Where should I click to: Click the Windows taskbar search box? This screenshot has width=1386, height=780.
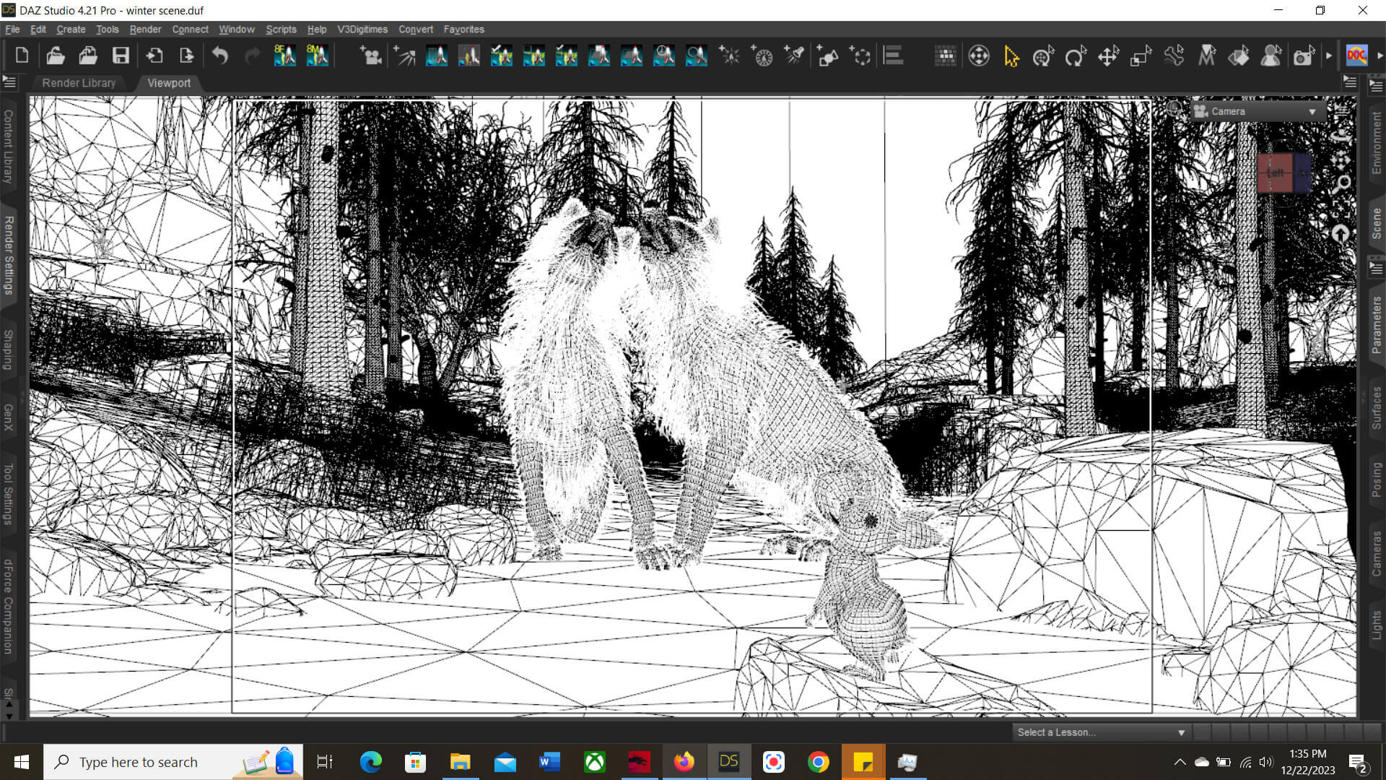point(173,762)
